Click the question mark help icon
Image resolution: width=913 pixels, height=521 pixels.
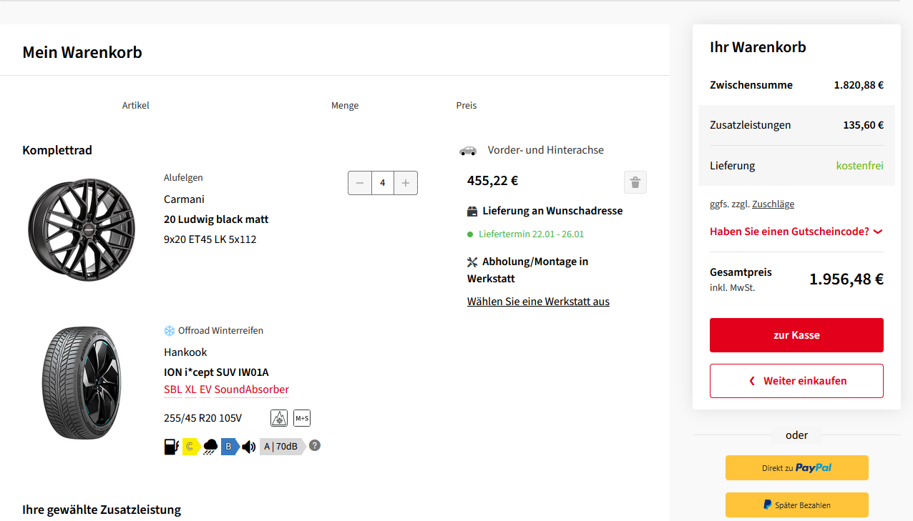coord(315,445)
